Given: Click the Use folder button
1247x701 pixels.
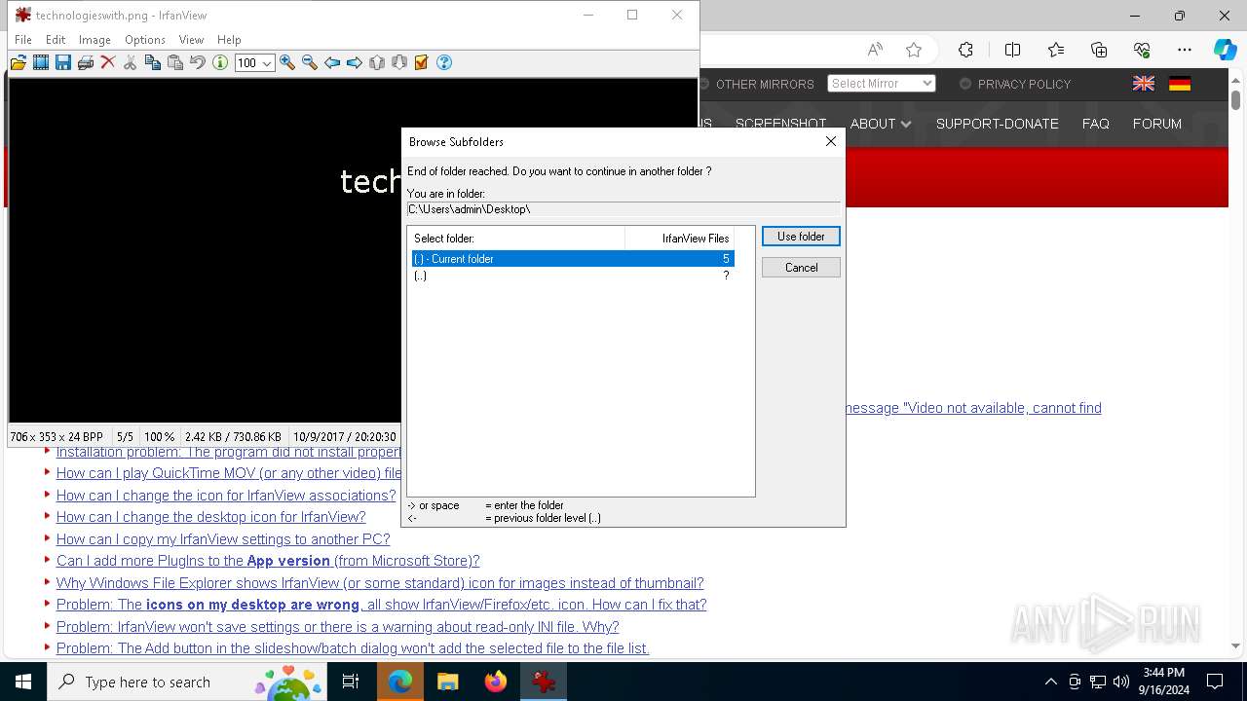Looking at the screenshot, I should point(801,237).
